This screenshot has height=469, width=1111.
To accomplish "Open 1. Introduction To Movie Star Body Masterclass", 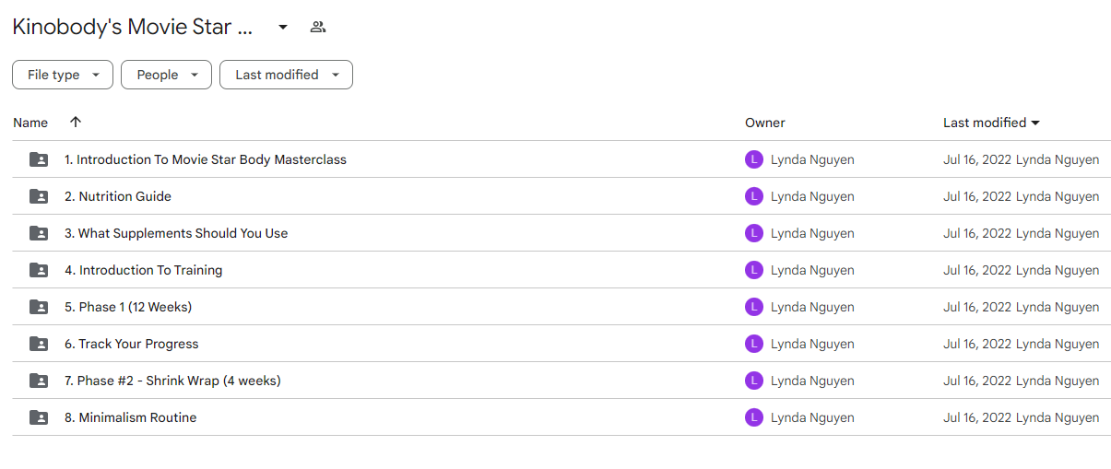I will point(206,159).
